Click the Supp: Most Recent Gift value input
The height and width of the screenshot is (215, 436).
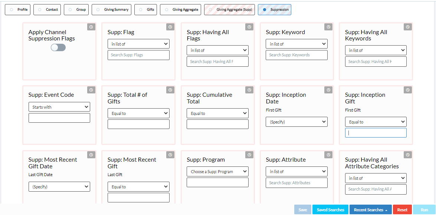[138, 198]
